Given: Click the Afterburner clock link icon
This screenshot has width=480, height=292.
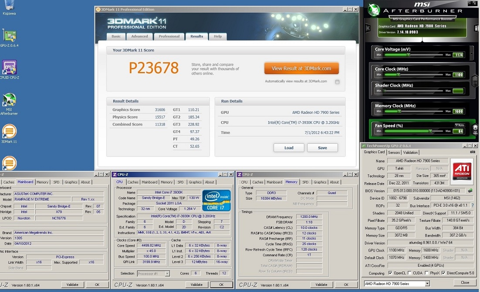Looking at the screenshot, I should [475, 81].
